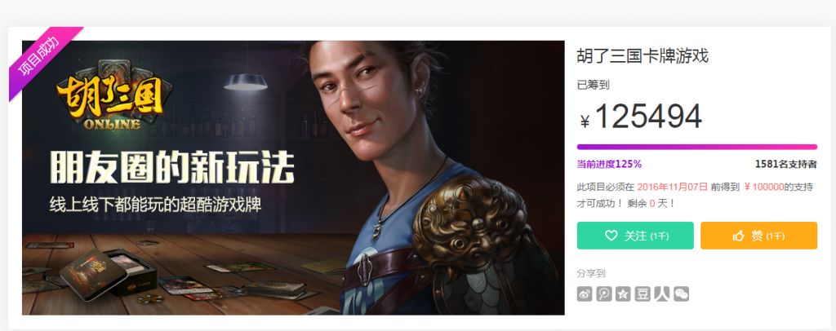Share project to Renren
Image resolution: width=836 pixels, height=331 pixels.
pyautogui.click(x=661, y=293)
